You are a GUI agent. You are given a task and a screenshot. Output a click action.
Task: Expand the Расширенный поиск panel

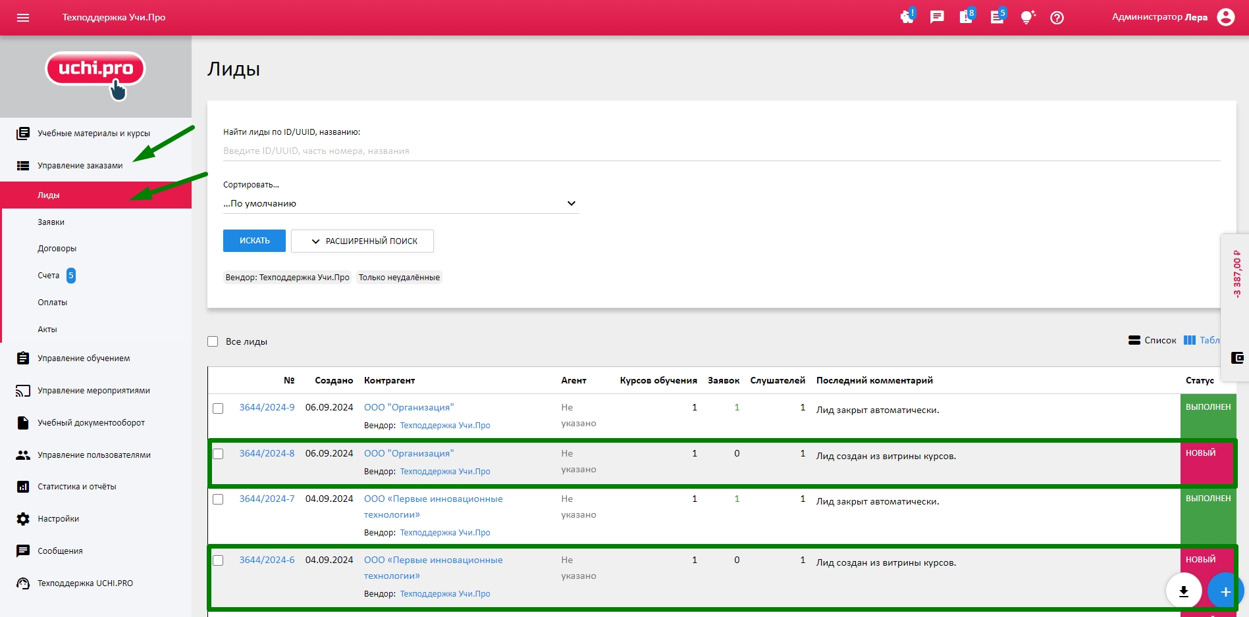[362, 241]
